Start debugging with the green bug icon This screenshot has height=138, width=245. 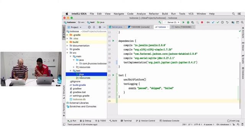pos(188,22)
